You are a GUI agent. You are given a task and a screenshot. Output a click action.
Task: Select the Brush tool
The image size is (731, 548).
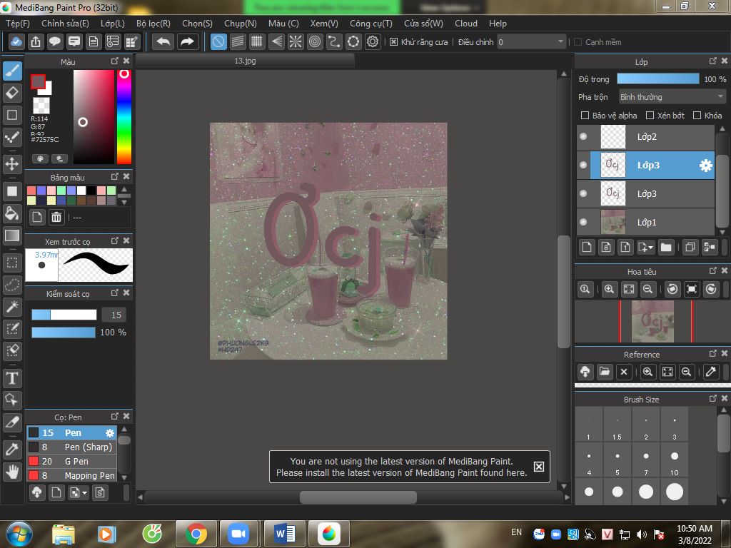(x=12, y=71)
